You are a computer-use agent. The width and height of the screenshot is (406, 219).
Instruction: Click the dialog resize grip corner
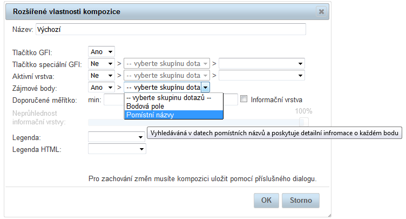click(x=329, y=215)
